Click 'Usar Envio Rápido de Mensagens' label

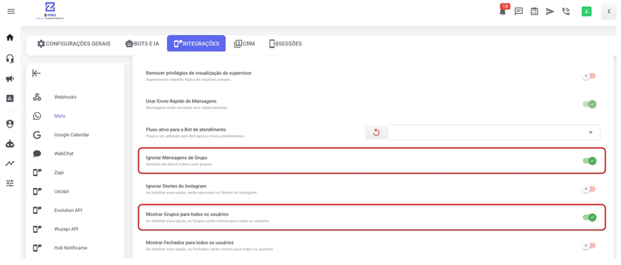pos(181,101)
